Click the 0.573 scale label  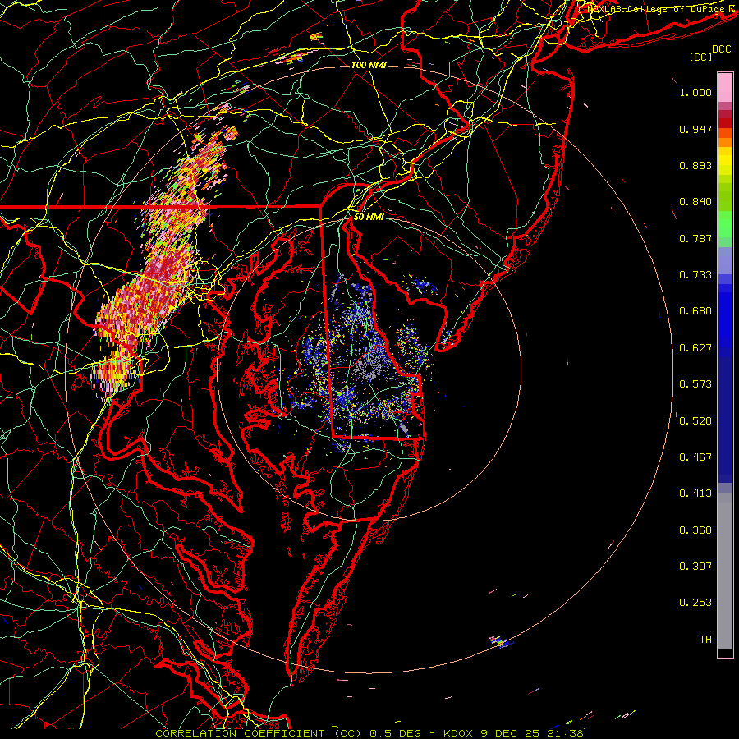pyautogui.click(x=695, y=384)
